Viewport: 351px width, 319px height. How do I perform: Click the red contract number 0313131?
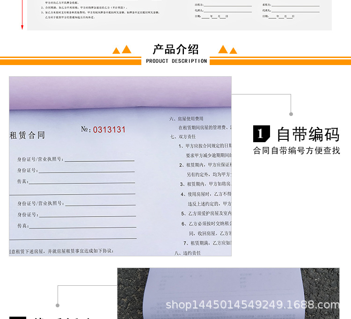(109, 130)
